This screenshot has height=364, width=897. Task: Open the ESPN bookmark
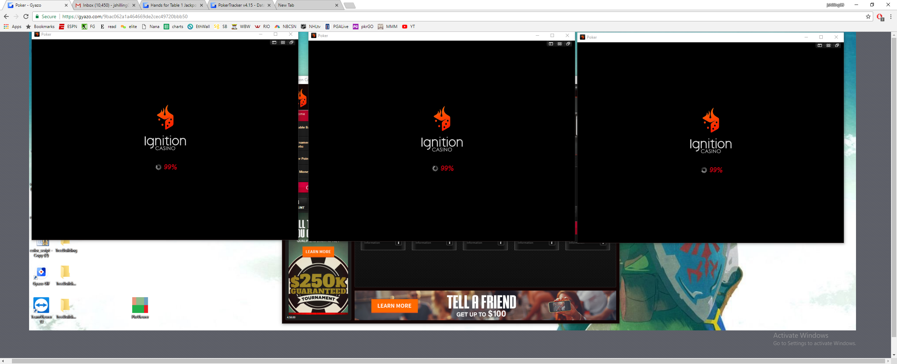tap(68, 27)
